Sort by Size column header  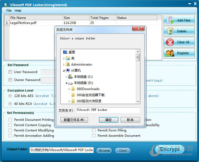pos(76,18)
